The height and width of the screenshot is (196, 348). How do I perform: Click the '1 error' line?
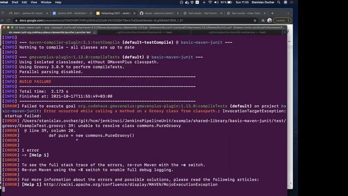tap(30, 150)
